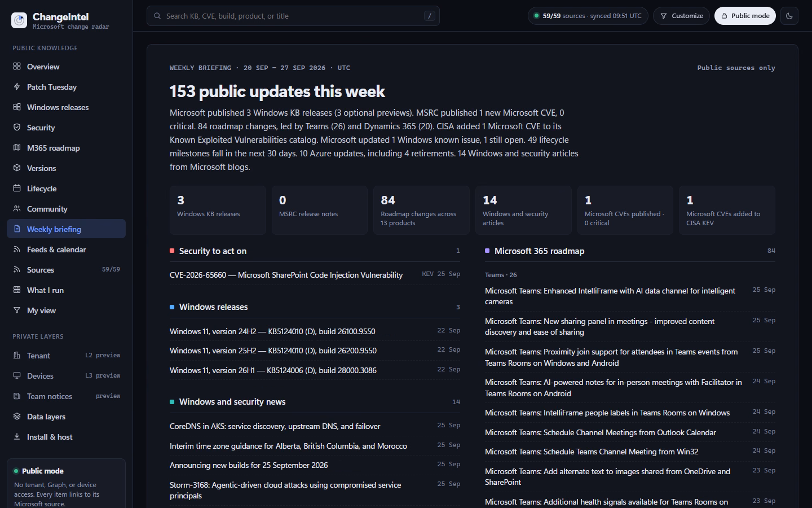This screenshot has height=508, width=812.
Task: Click the Install & host download icon
Action: coord(17,436)
